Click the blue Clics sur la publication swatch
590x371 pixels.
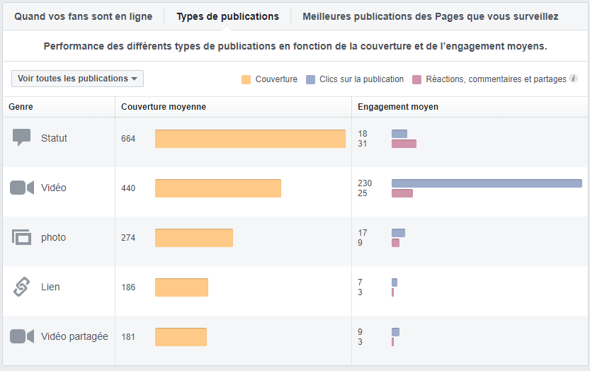[x=311, y=79]
